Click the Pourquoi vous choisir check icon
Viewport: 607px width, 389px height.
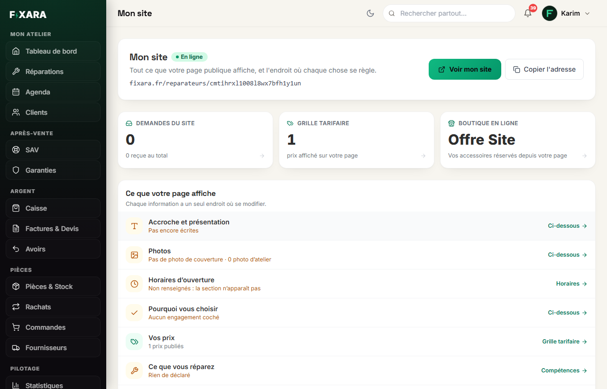[134, 313]
